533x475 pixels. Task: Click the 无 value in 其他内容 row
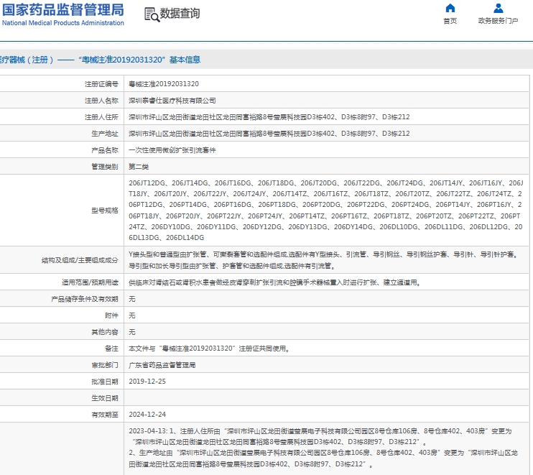(x=132, y=332)
